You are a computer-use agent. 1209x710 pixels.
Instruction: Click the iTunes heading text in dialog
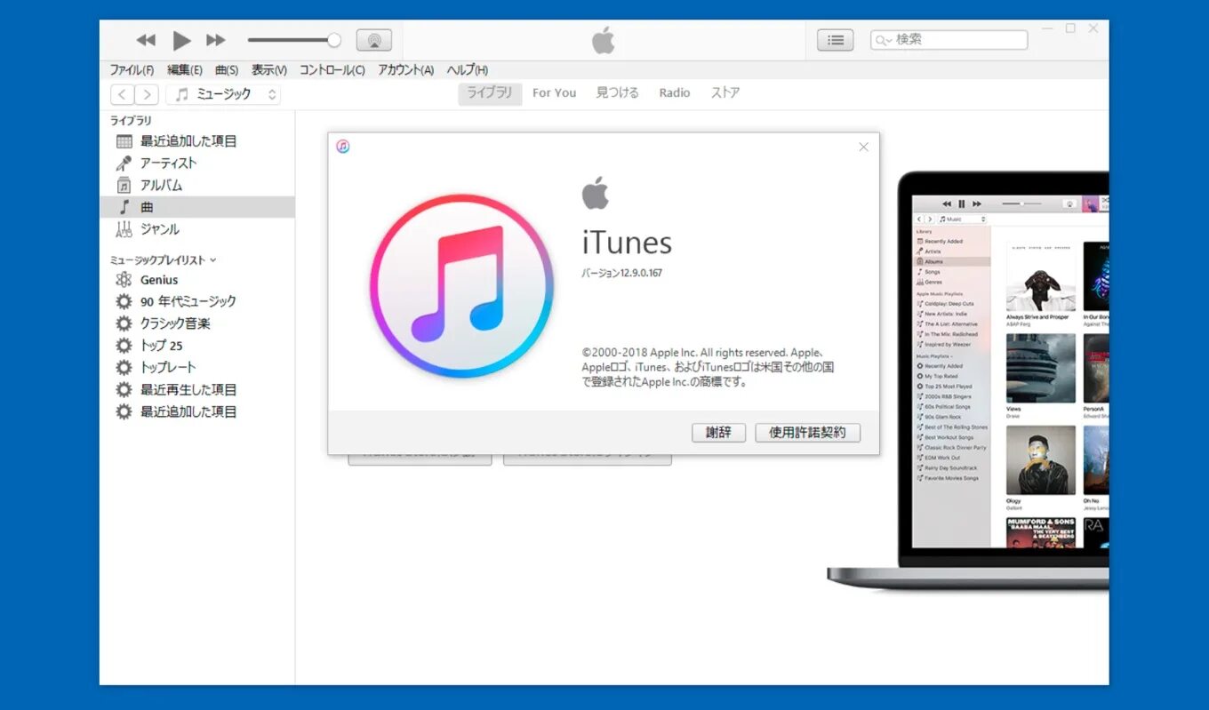coord(627,243)
